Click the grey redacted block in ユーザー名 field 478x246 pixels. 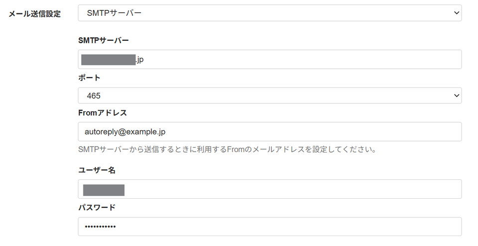pyautogui.click(x=104, y=190)
